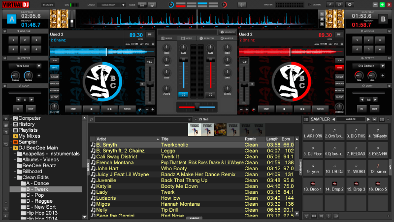Toggle deck A headphone cue button
This screenshot has width=394, height=222.
(183, 94)
